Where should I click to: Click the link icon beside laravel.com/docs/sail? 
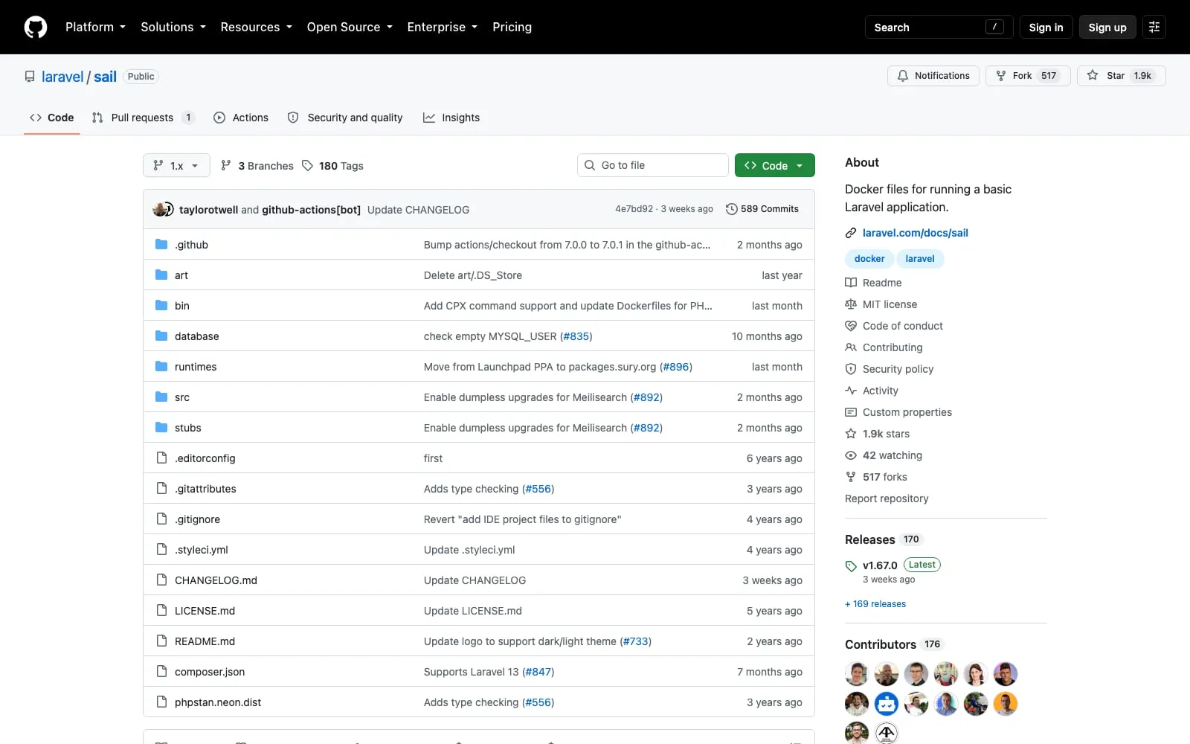point(851,233)
